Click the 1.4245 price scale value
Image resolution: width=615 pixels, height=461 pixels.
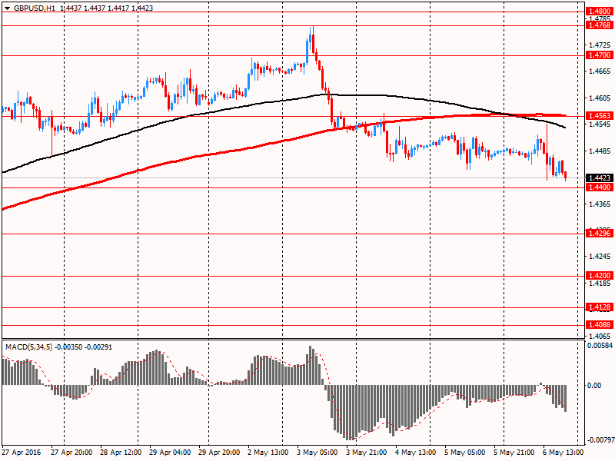click(x=600, y=257)
